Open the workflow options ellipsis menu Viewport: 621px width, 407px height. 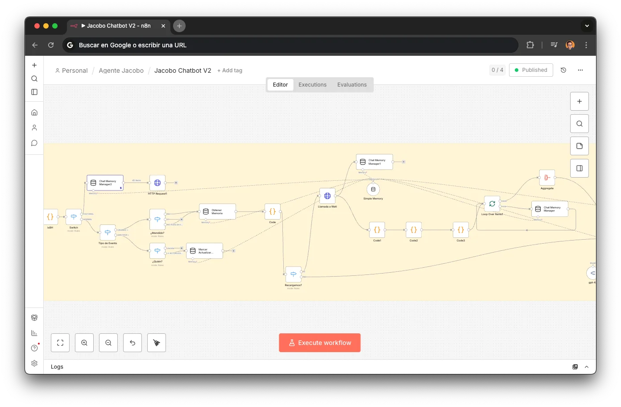(580, 70)
